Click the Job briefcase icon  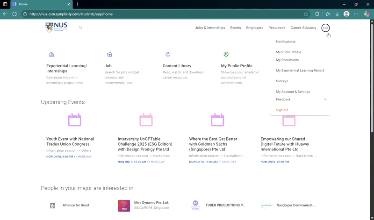coord(109,55)
